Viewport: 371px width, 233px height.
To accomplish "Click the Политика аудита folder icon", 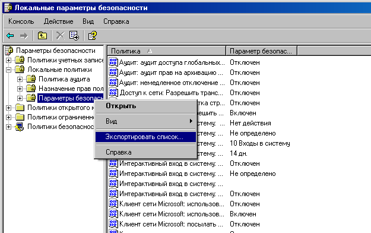I will (x=31, y=79).
